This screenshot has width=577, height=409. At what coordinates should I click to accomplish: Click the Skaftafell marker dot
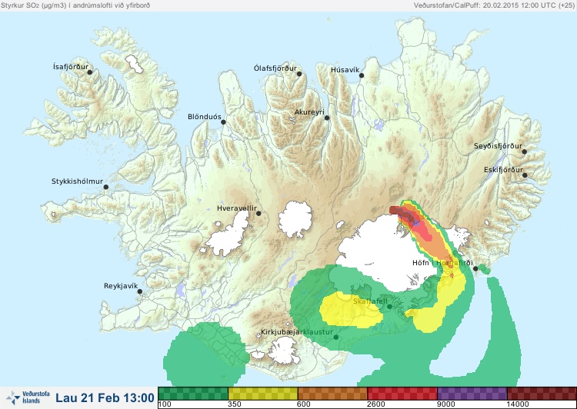tap(389, 307)
